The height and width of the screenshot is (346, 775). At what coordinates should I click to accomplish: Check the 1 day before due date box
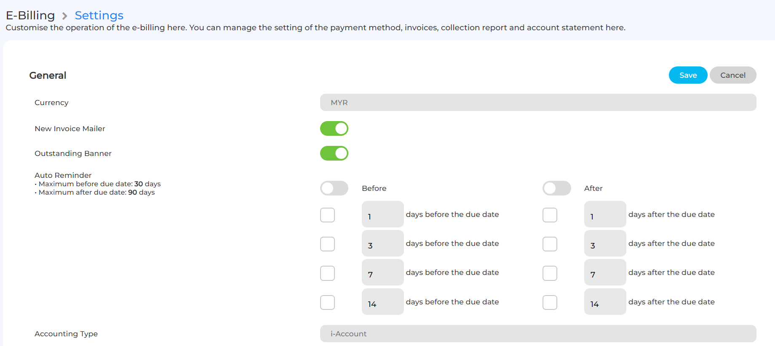(327, 215)
